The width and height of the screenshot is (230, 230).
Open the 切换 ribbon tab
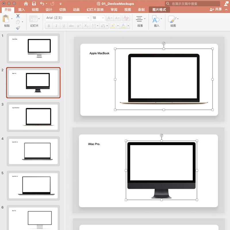pyautogui.click(x=62, y=10)
